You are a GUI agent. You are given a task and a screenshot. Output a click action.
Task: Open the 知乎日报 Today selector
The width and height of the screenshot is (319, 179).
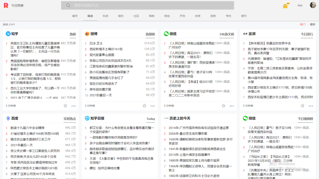coord(151,118)
